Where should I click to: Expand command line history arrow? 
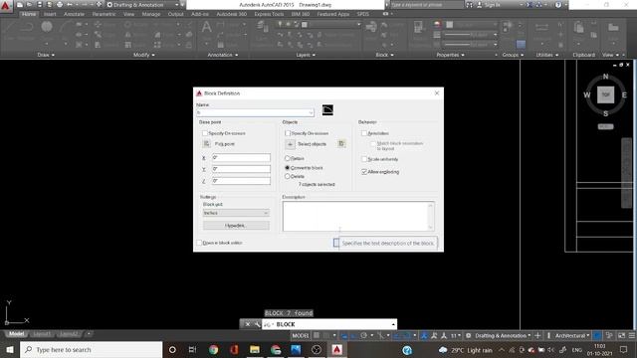[x=393, y=324]
